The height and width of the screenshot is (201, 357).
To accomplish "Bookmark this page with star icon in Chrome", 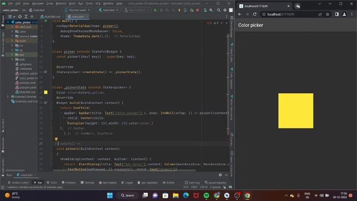I will (x=327, y=15).
